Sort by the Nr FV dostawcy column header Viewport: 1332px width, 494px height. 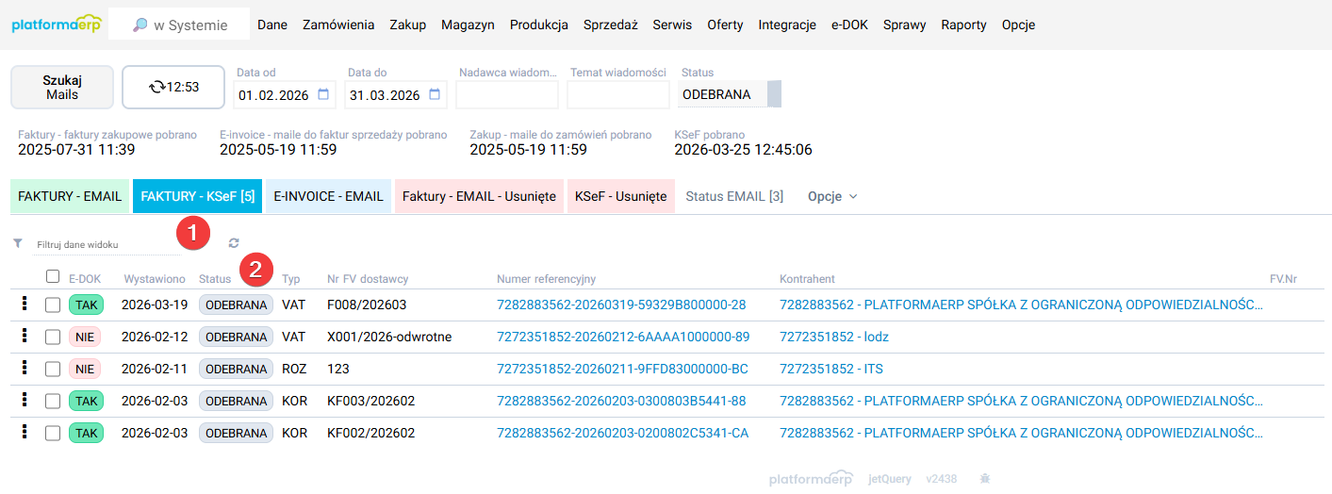368,279
